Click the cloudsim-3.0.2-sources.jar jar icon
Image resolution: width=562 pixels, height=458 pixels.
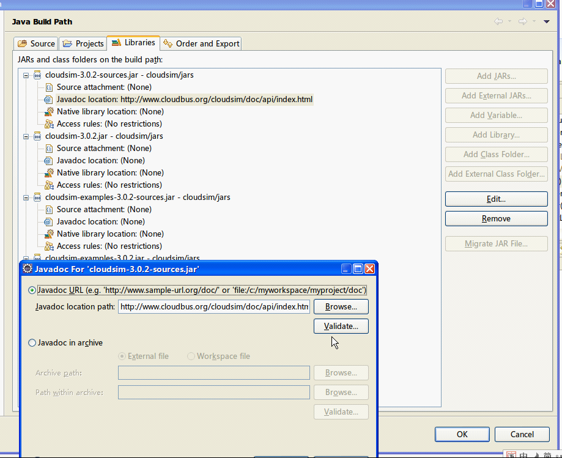(37, 75)
